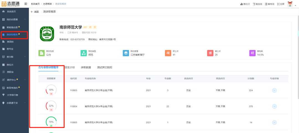Expand details for 03专业组 row
Screen dimensions: 299x133
(274, 91)
